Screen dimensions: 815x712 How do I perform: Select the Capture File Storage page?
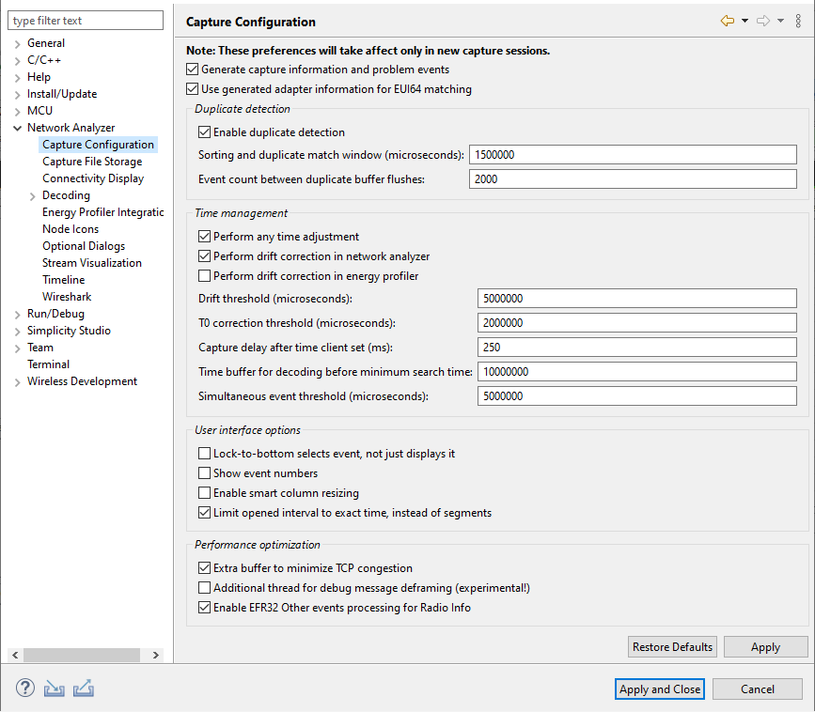(90, 161)
